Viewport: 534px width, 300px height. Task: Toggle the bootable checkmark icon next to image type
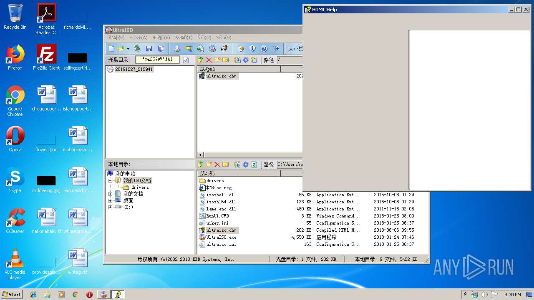(x=186, y=60)
